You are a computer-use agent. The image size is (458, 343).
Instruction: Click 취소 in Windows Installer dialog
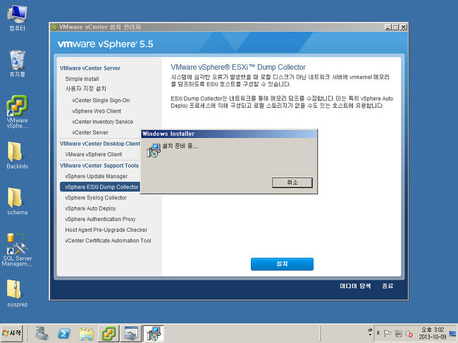[292, 182]
